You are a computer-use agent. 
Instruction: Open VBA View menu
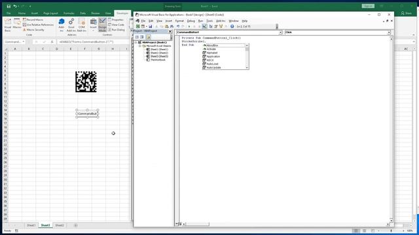coord(159,21)
